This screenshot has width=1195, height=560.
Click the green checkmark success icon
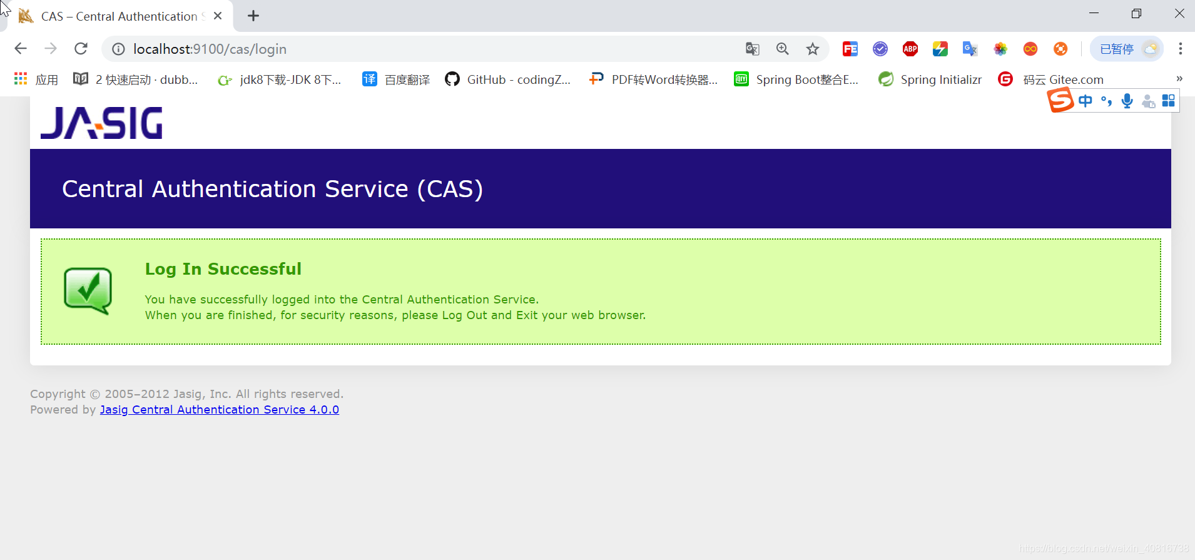pyautogui.click(x=88, y=291)
